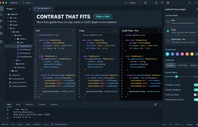The height and width of the screenshot is (127, 198).
Task: Open editor tab bar options menu
Action: pos(161,8)
